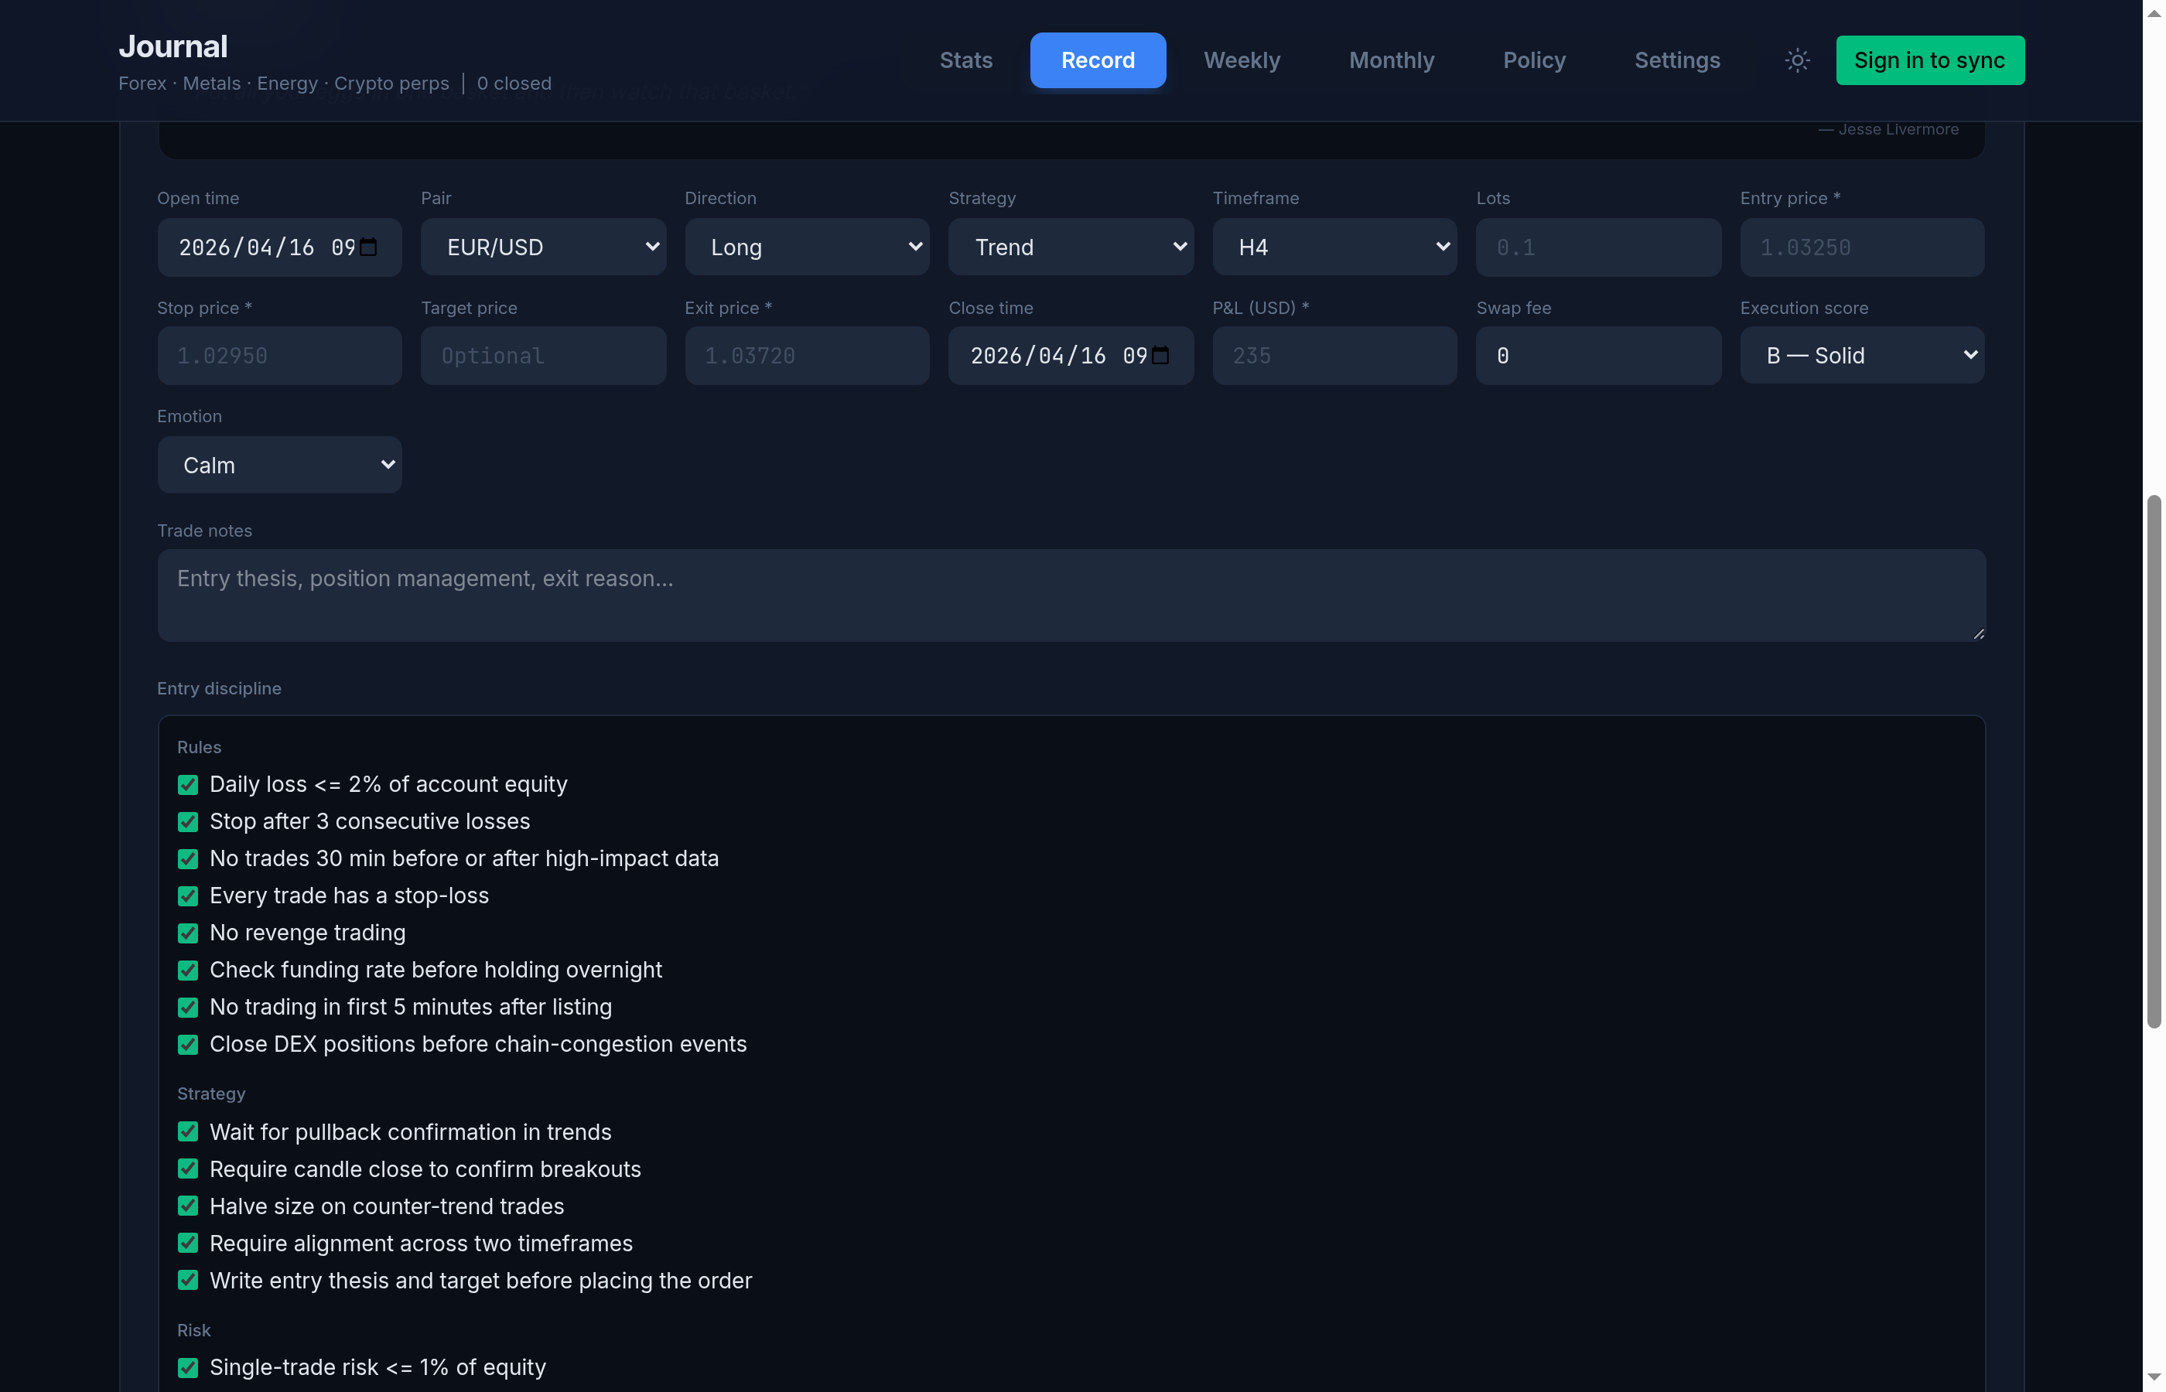The height and width of the screenshot is (1392, 2166).
Task: Uncheck Daily loss <= 2% of account equity
Action: point(187,783)
